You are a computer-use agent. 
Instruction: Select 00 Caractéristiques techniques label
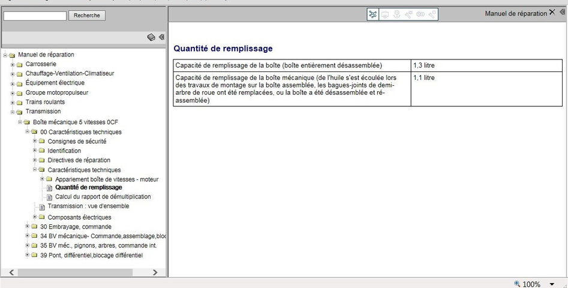[x=81, y=132]
